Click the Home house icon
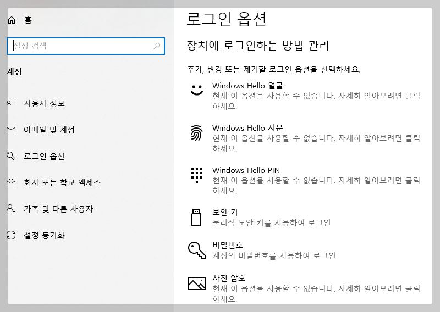 tap(12, 20)
